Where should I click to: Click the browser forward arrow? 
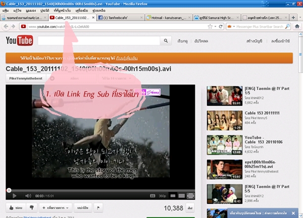click(13, 26)
